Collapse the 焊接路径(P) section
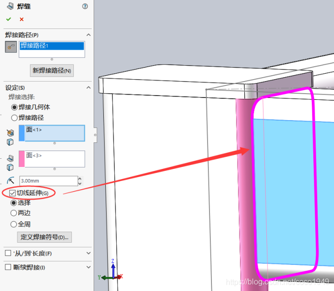 click(88, 35)
